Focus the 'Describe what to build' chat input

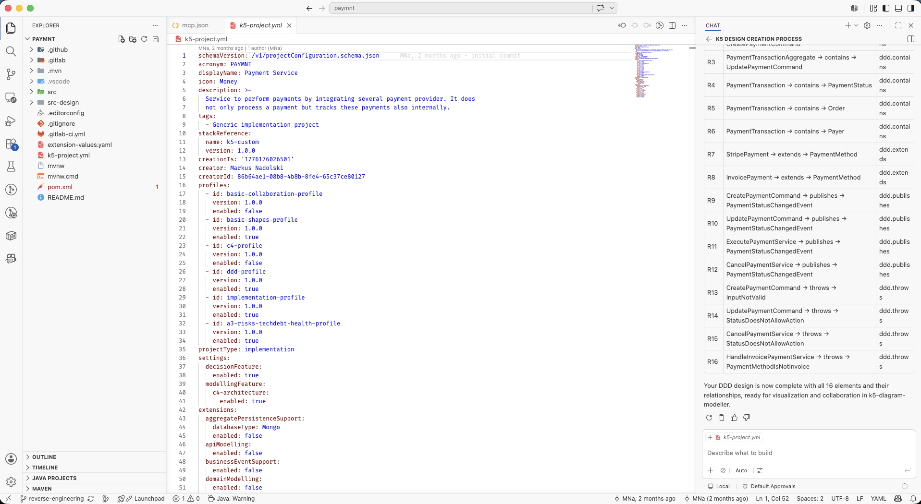point(809,453)
